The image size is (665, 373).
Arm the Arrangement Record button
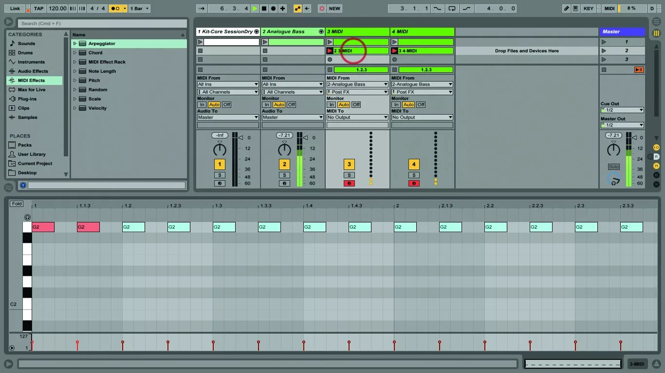point(273,8)
